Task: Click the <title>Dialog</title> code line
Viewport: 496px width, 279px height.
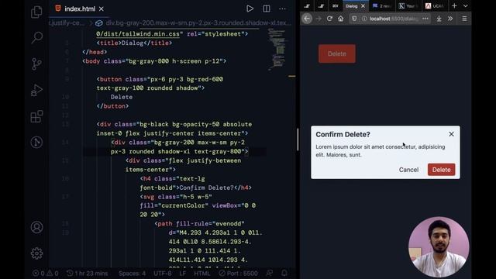Action: click(x=134, y=43)
